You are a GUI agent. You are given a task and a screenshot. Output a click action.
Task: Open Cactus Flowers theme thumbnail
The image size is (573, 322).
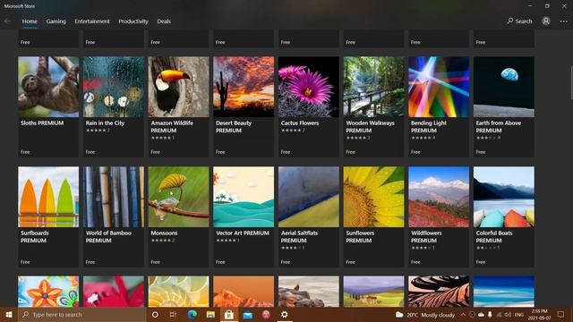309,87
